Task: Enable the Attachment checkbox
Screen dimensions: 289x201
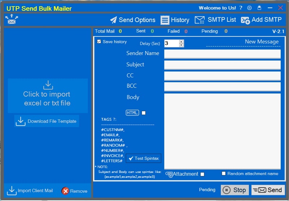Action: (202, 174)
